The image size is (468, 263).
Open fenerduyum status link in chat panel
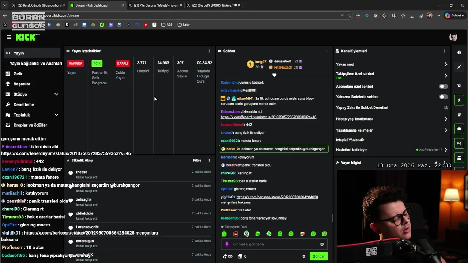point(268,117)
